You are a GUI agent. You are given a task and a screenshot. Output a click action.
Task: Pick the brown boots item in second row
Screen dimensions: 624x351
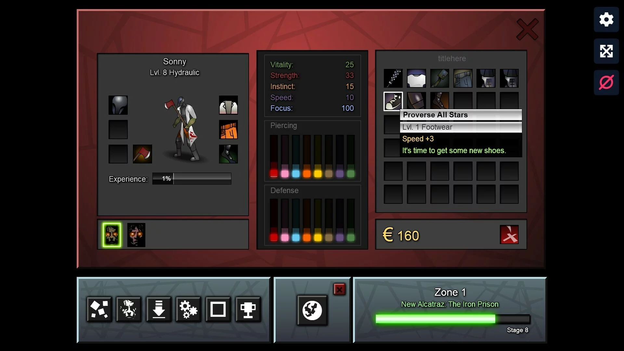[x=440, y=101]
